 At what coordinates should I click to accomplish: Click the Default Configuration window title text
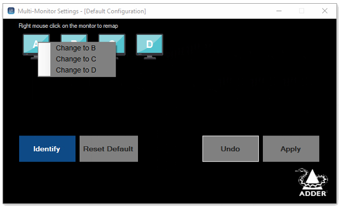click(x=115, y=11)
